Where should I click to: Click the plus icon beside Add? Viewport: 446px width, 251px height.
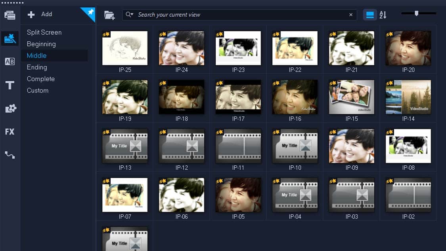click(x=31, y=15)
